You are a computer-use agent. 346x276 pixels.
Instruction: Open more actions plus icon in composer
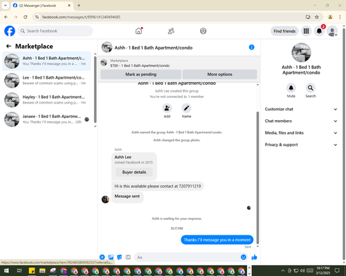click(102, 257)
